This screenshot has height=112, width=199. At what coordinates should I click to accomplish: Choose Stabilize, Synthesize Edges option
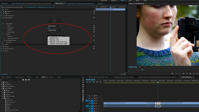(x=58, y=44)
